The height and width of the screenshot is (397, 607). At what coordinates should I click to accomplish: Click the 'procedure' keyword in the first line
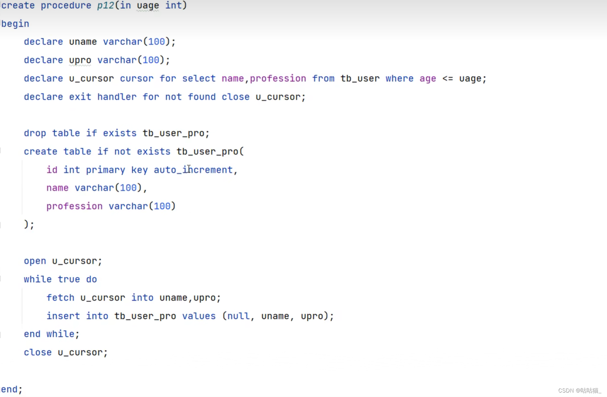66,6
